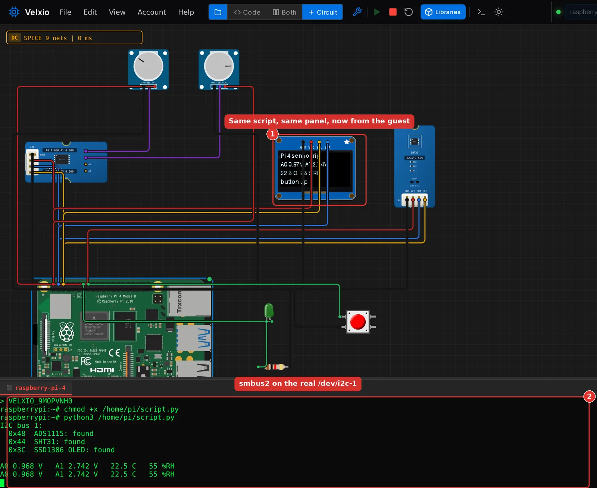Image resolution: width=597 pixels, height=488 pixels.
Task: Select the ADS1115 ADC module
Action: click(66, 162)
